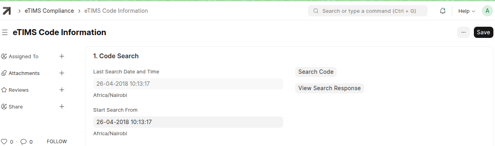Focus the Start Search From date field
Image resolution: width=495 pixels, height=146 pixels.
tap(188, 122)
